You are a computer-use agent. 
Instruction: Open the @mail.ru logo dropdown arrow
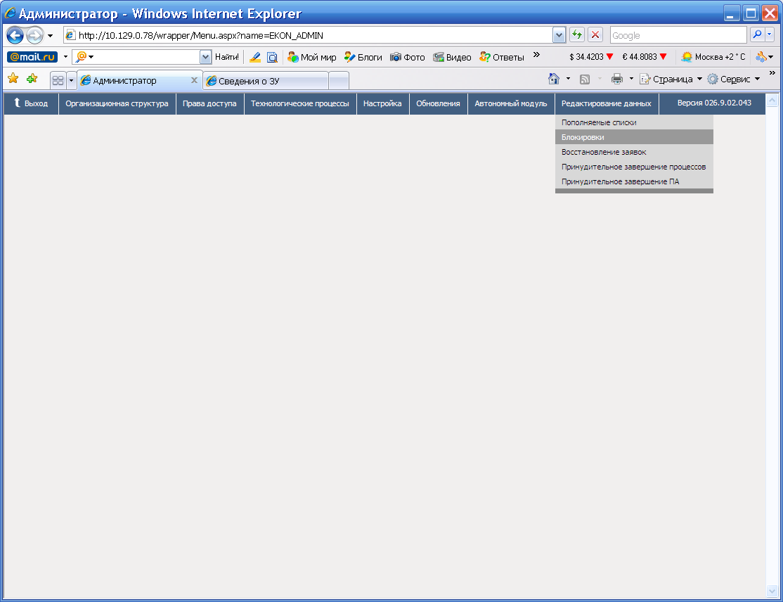(x=65, y=56)
